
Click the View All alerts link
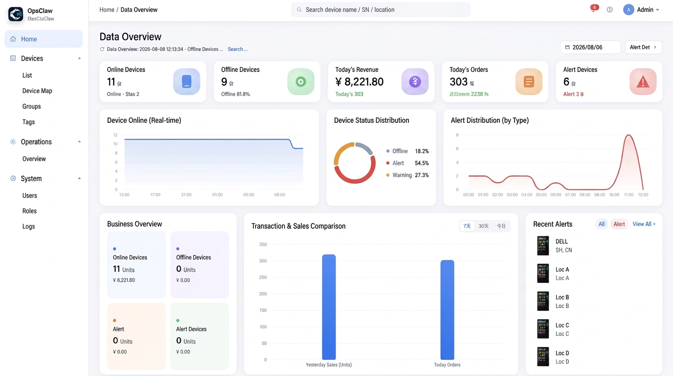click(644, 224)
